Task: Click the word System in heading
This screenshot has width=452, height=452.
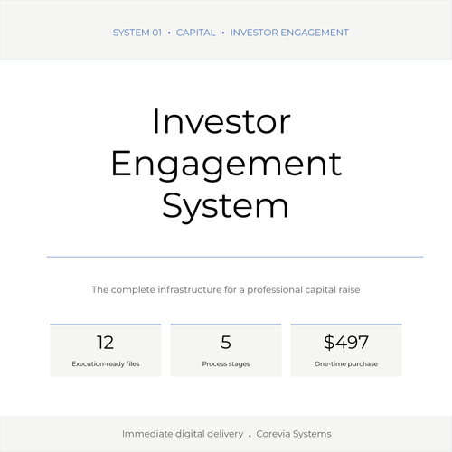Action: point(225,208)
